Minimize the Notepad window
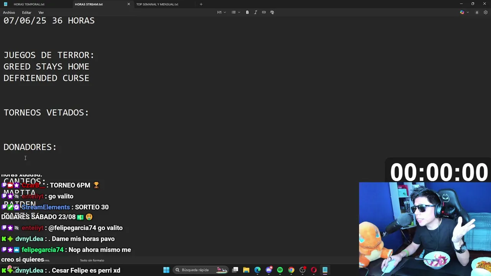 [461, 4]
